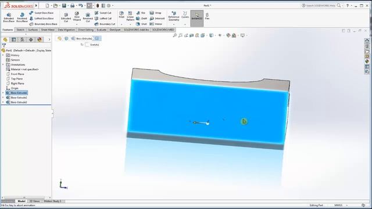This screenshot has height=209, width=372.
Task: Open the Curves menu
Action: point(185,15)
